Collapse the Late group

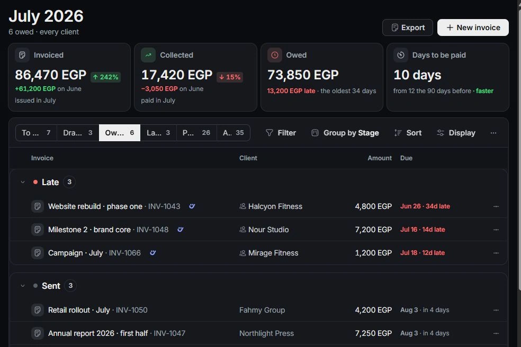(23, 182)
